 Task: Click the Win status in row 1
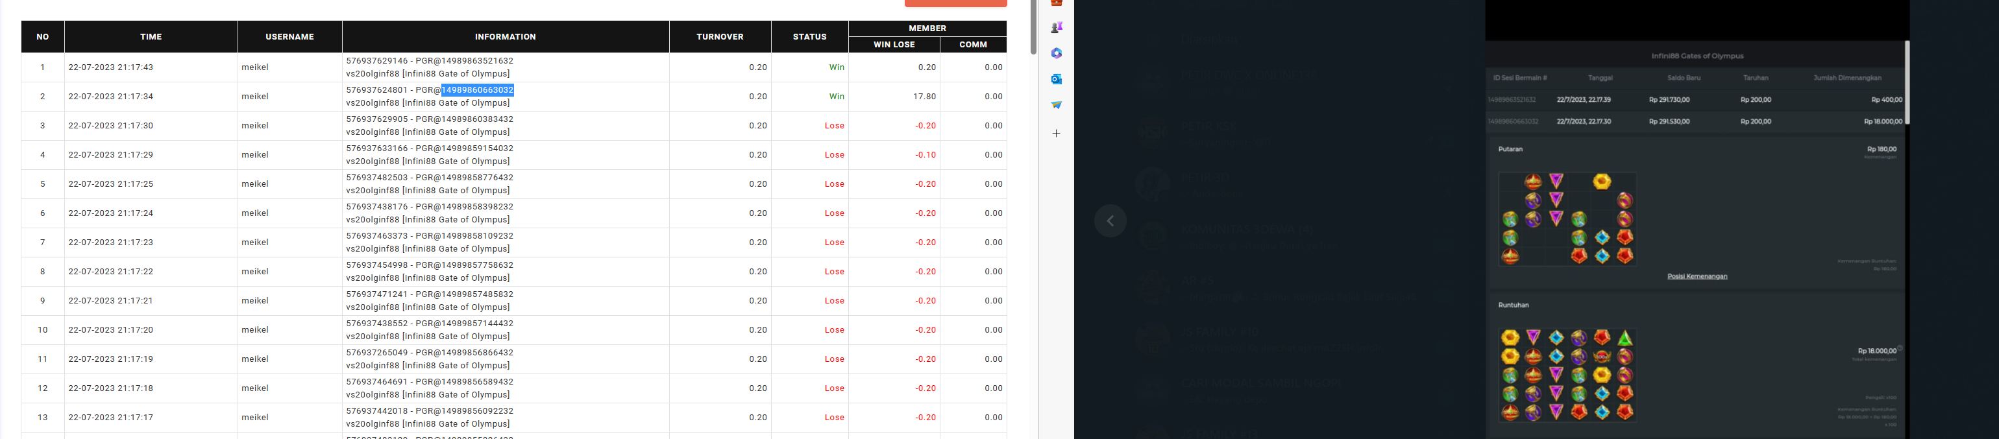tap(837, 67)
